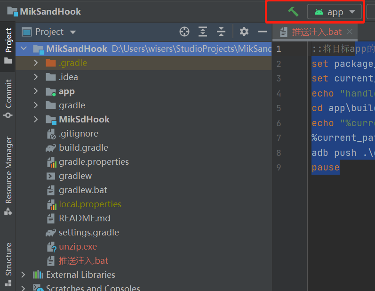Open the Resource Manager tool window tab

click(8, 176)
